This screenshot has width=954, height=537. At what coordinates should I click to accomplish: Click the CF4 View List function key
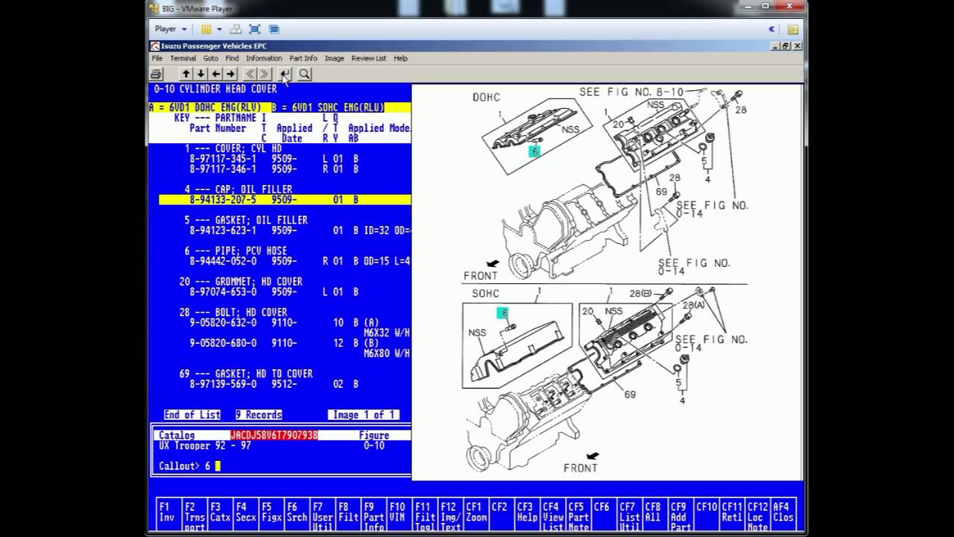pos(552,516)
